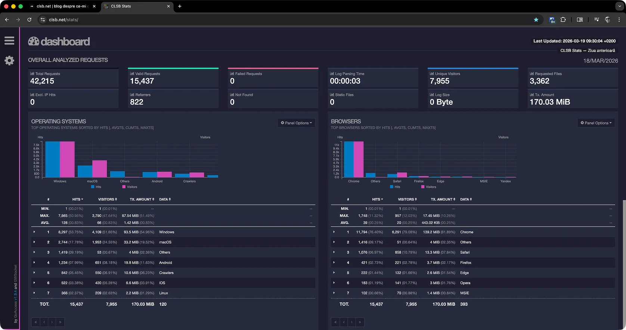626x330 pixels.
Task: Open the hamburger navigation menu
Action: coord(9,41)
